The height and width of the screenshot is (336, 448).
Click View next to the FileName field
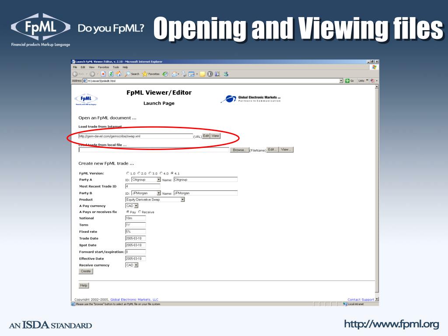point(286,150)
